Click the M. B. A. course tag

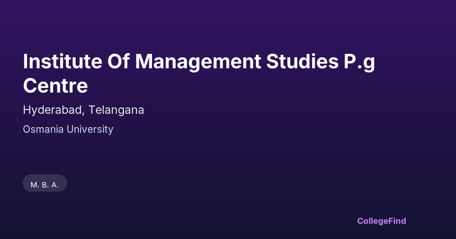tap(45, 185)
